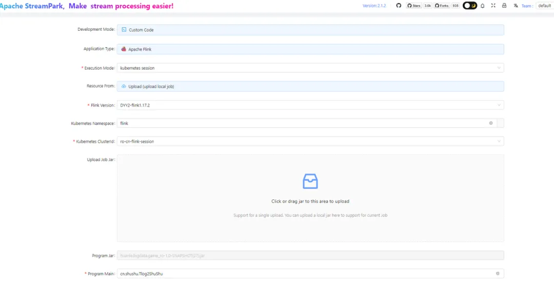The image size is (554, 283).
Task: Open the Execution Mode dropdown
Action: (x=310, y=68)
